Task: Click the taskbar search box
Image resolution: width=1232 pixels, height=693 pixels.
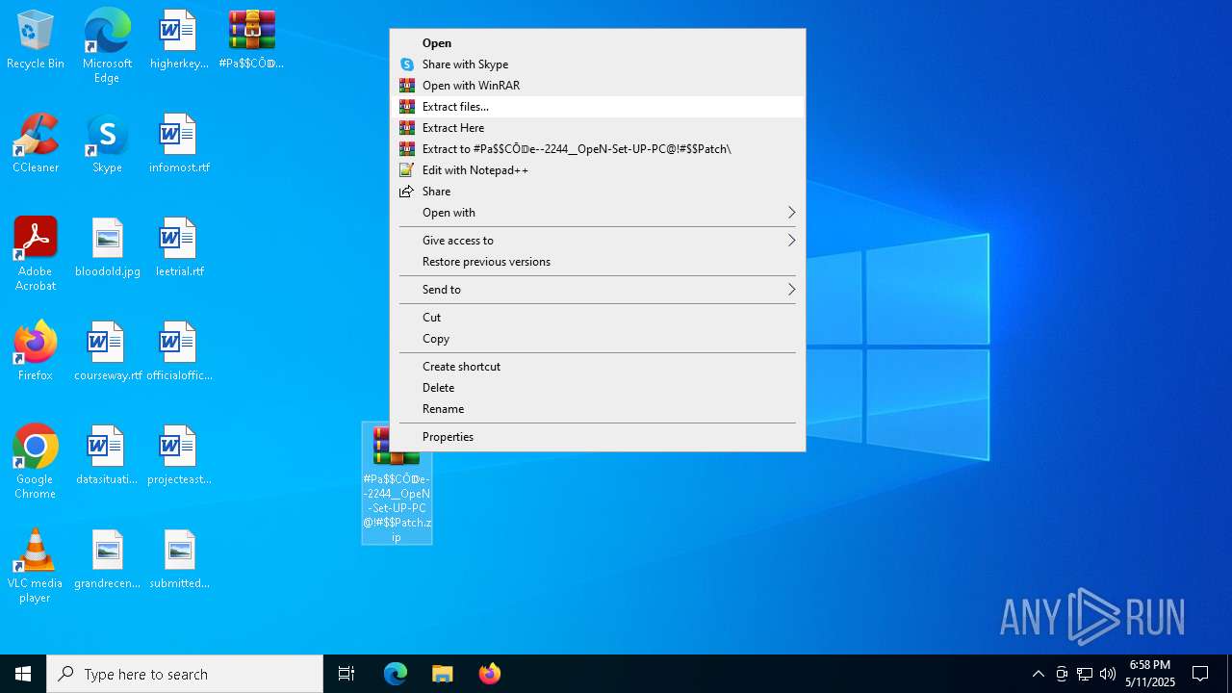Action: tap(185, 674)
